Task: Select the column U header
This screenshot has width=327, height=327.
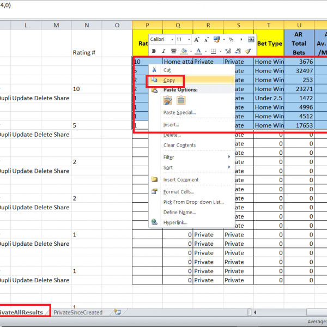Action: (299, 25)
